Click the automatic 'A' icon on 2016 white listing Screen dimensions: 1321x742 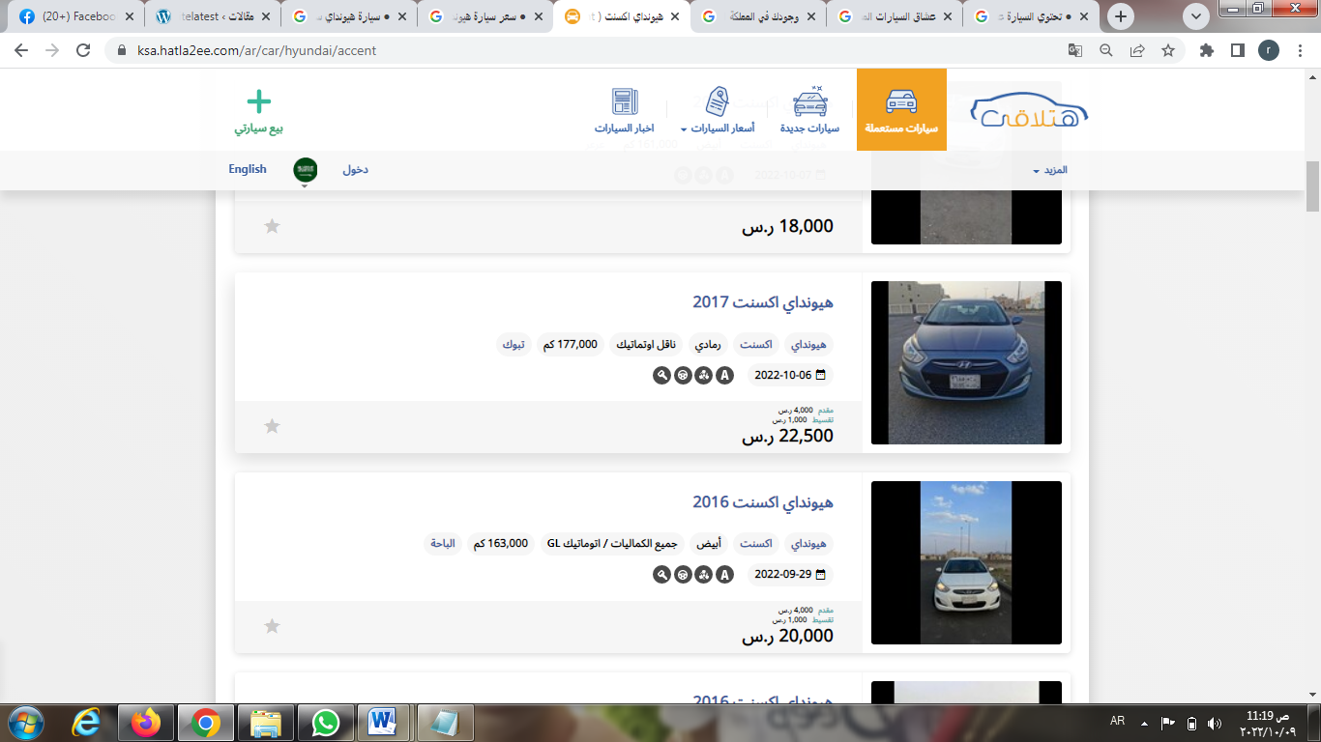pos(725,575)
